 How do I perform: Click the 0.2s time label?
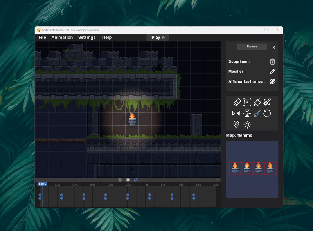pyautogui.click(x=58, y=185)
